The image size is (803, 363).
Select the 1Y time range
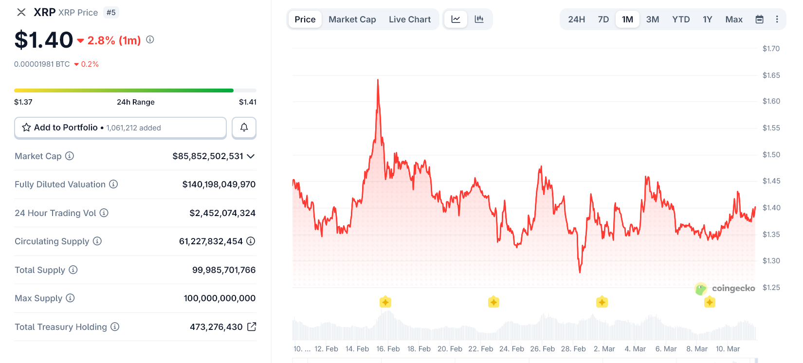(707, 19)
